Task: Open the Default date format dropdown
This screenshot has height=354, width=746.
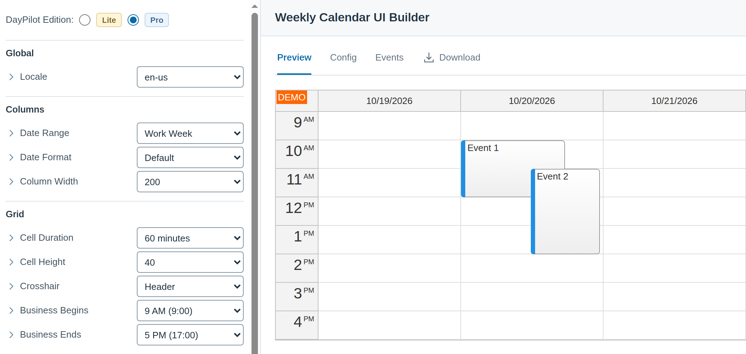Action: point(190,157)
